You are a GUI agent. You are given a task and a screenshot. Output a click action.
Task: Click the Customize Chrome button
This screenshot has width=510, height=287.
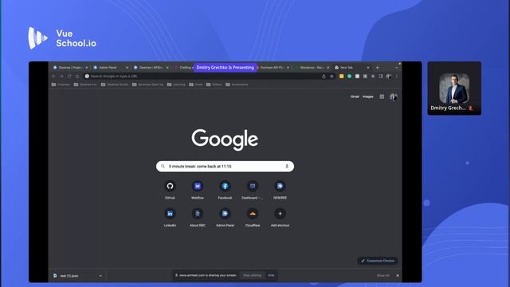377,261
